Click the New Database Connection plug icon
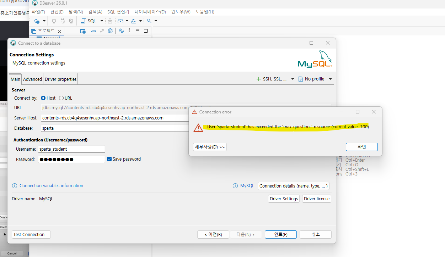Viewport: 445px width, 257px height. click(x=37, y=21)
